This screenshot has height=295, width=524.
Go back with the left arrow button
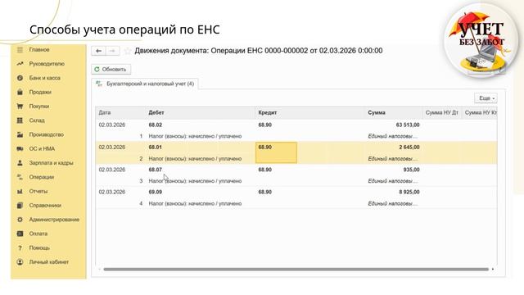click(x=98, y=51)
